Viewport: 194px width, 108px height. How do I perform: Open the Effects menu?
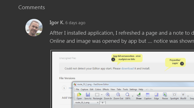106,89
